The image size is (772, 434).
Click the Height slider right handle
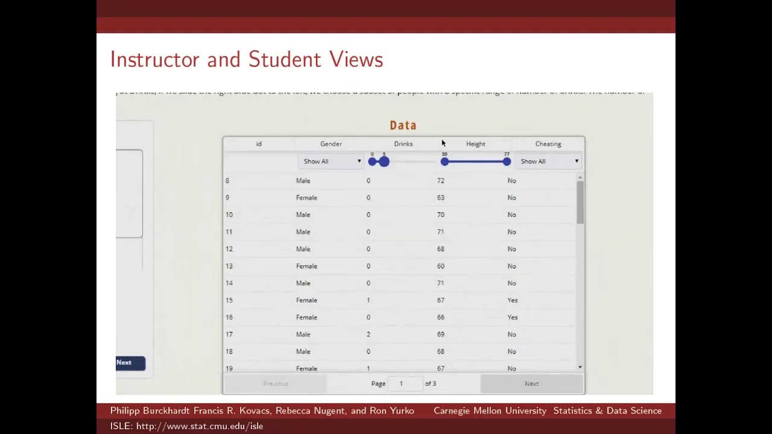[x=507, y=162]
